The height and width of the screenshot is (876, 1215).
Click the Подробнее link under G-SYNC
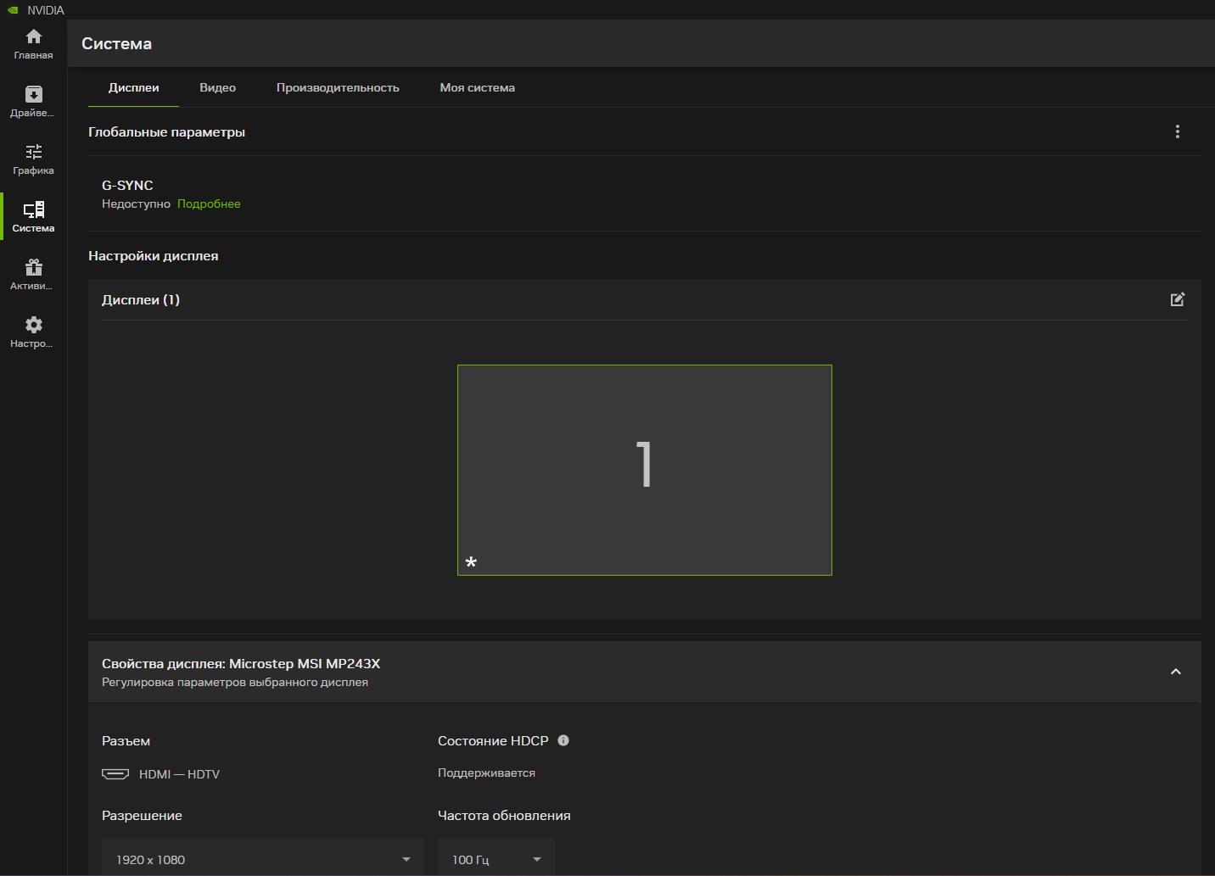tap(209, 204)
